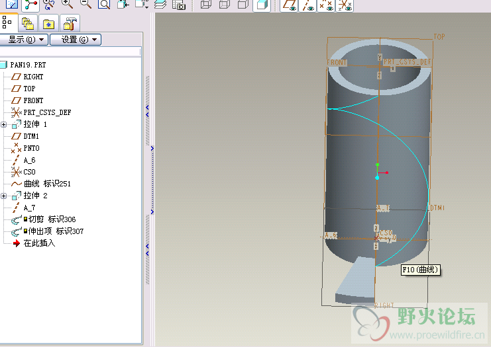
Task: Click the TOP plane label in viewport
Action: pyautogui.click(x=439, y=37)
